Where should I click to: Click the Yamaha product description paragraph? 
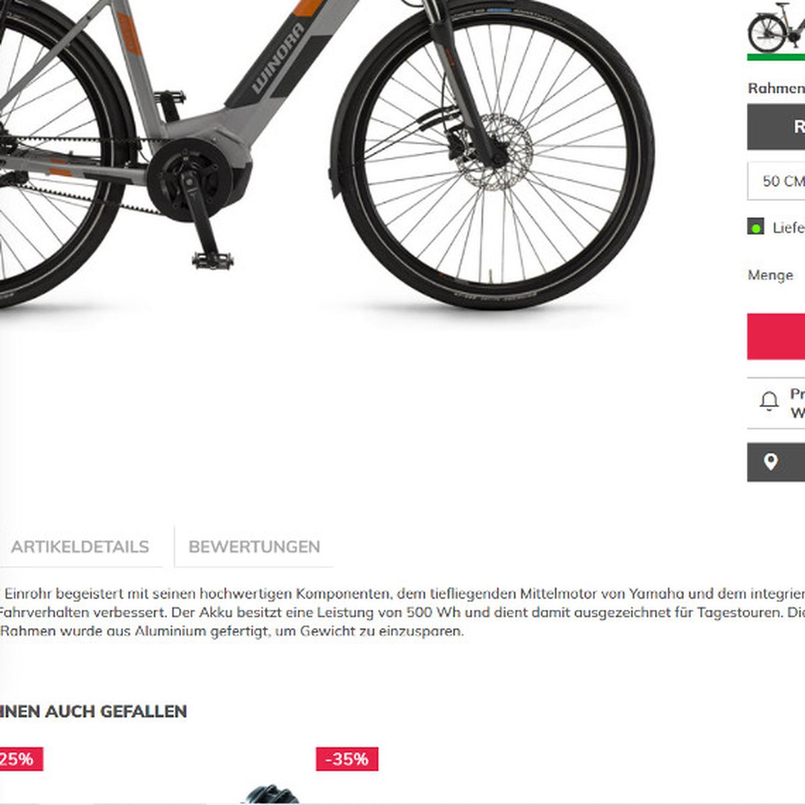(401, 612)
